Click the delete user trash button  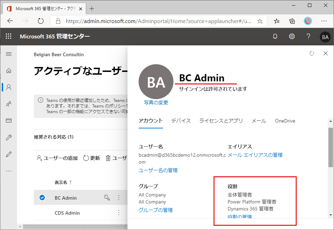pos(116,158)
